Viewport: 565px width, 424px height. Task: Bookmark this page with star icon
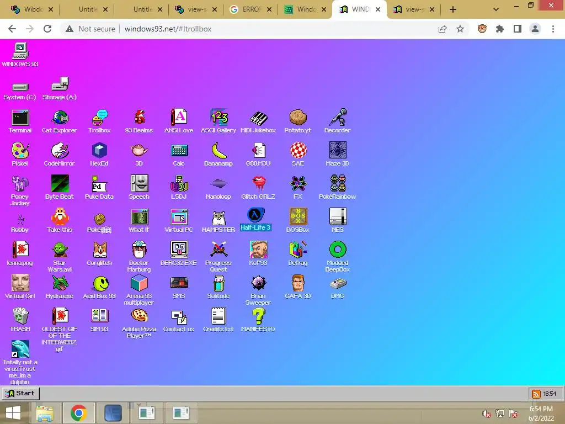pos(460,29)
